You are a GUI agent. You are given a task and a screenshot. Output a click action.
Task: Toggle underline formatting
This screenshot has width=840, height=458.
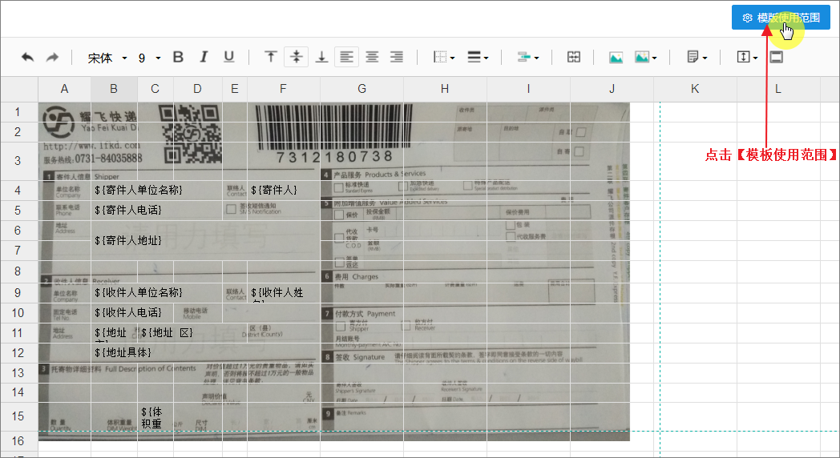(x=228, y=57)
